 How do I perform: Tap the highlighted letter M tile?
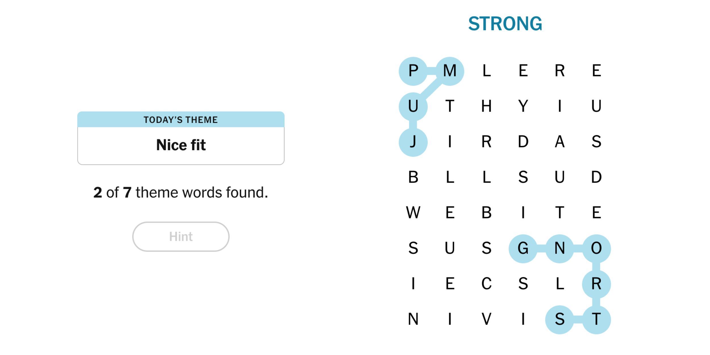tap(450, 71)
